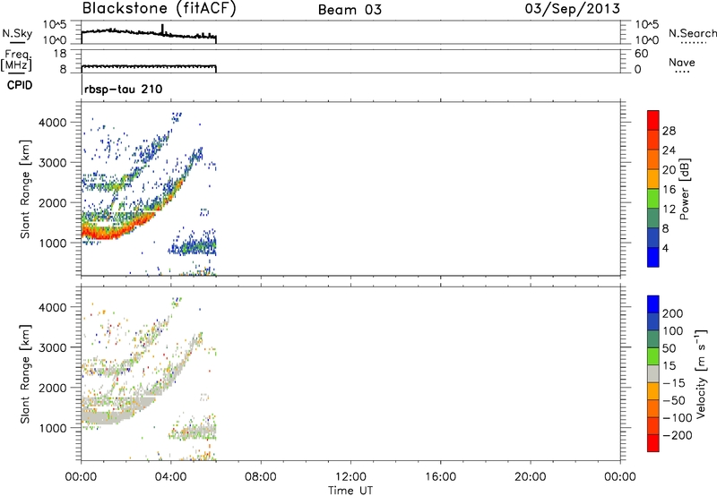Click the '08:00' time axis label

tap(261, 477)
